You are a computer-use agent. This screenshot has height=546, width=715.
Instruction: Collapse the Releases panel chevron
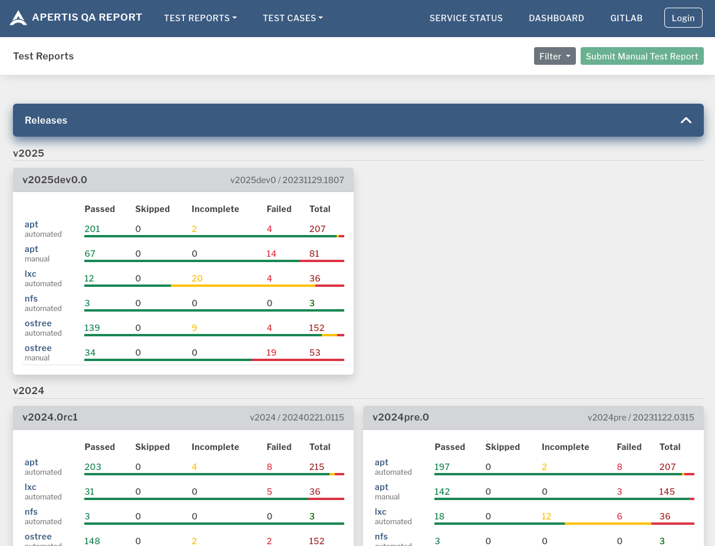click(686, 120)
